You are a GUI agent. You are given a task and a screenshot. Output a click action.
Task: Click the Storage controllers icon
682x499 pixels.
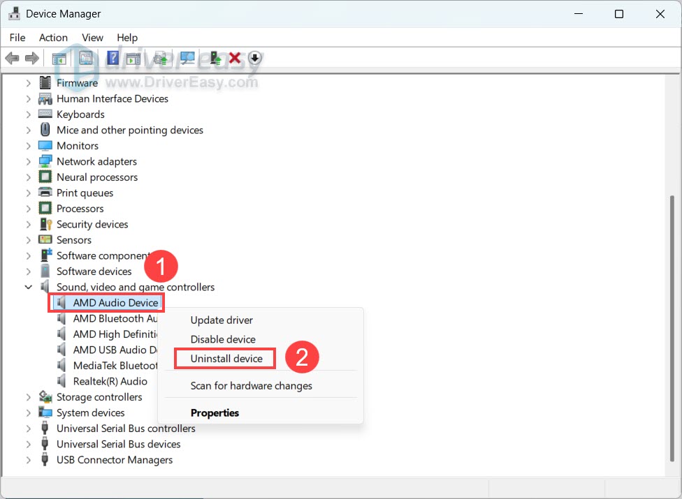(45, 396)
